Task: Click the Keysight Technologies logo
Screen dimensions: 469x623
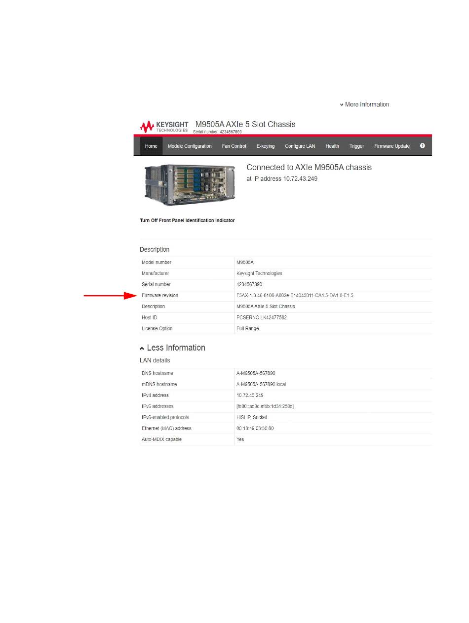Action: tap(164, 127)
